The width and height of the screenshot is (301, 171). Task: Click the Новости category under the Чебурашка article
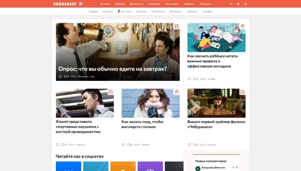coord(212,145)
